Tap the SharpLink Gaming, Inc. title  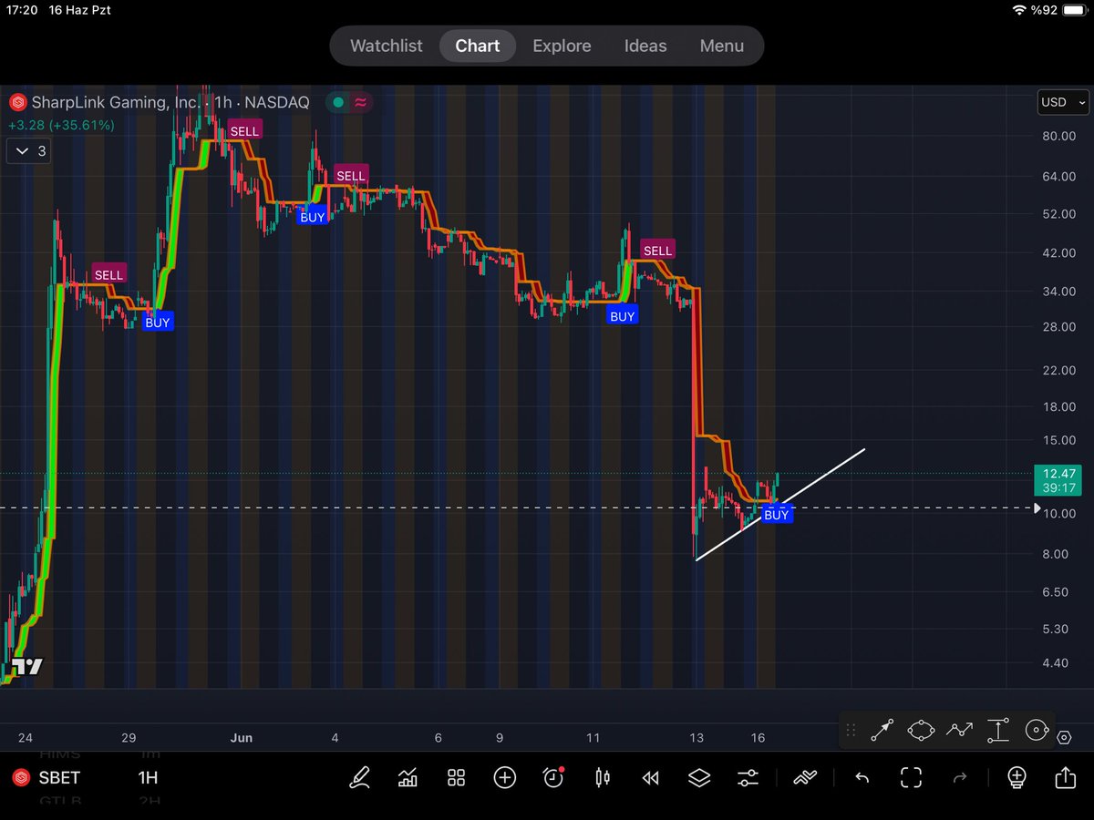[x=115, y=102]
